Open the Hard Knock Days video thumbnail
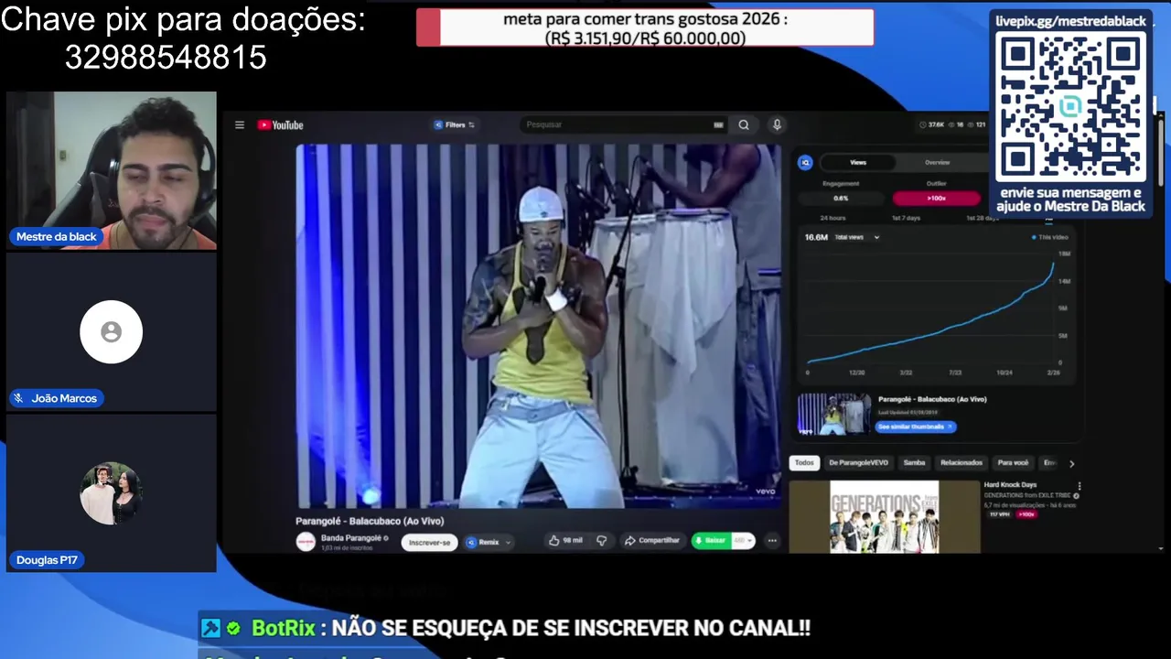1171x659 pixels. coord(884,516)
